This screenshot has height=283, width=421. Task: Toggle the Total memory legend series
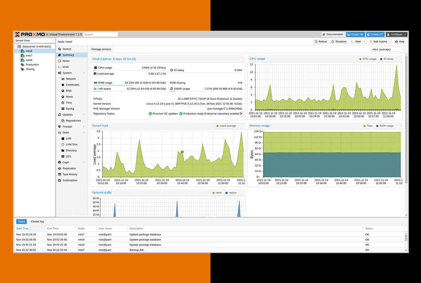(368, 126)
